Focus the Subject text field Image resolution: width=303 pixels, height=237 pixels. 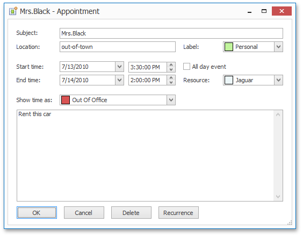tap(171, 33)
